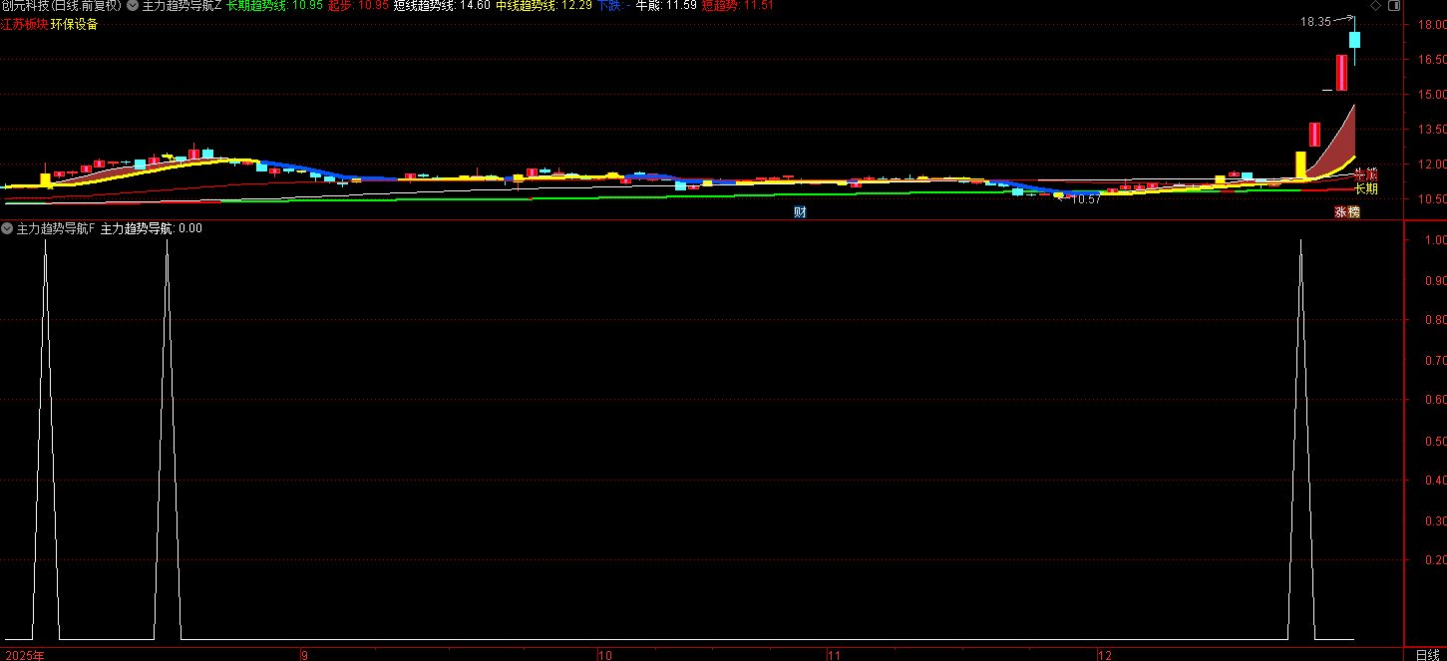The height and width of the screenshot is (661, 1447).
Task: Click the 2025年 label on the time axis
Action: [24, 655]
